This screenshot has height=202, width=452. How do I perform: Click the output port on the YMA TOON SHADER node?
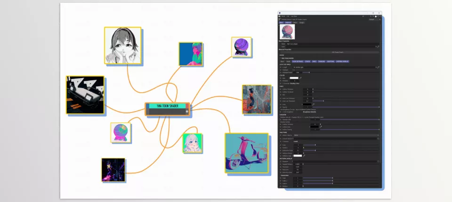187,111
